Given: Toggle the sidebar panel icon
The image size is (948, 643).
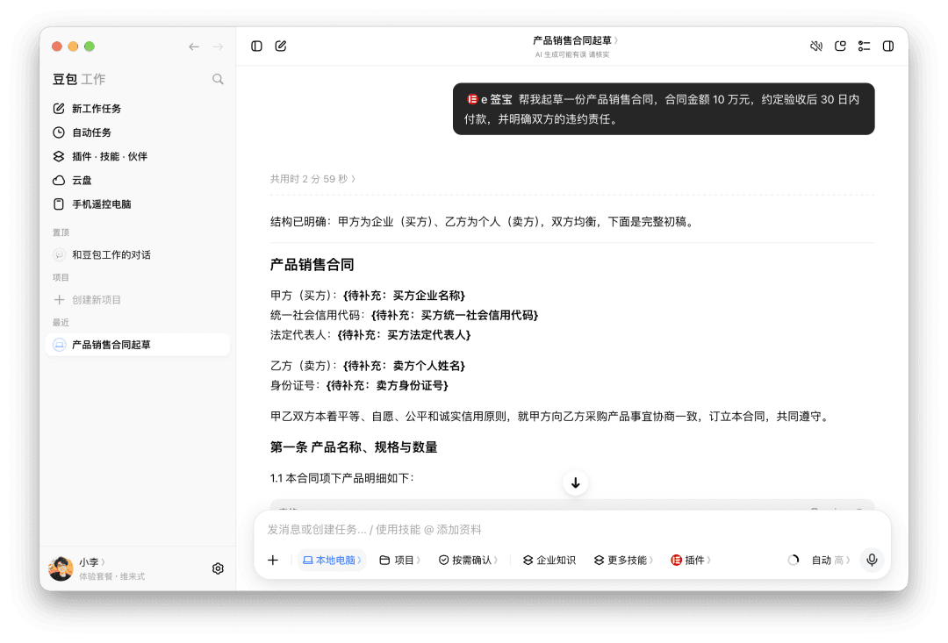Looking at the screenshot, I should click(x=256, y=46).
